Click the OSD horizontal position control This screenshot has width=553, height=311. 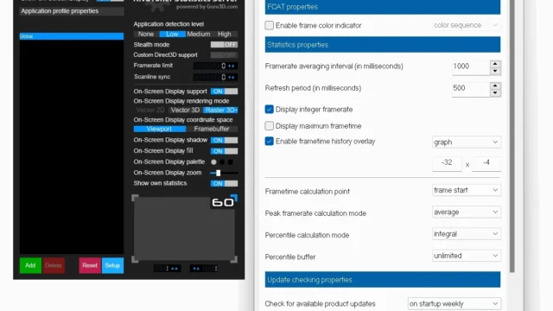(167, 269)
